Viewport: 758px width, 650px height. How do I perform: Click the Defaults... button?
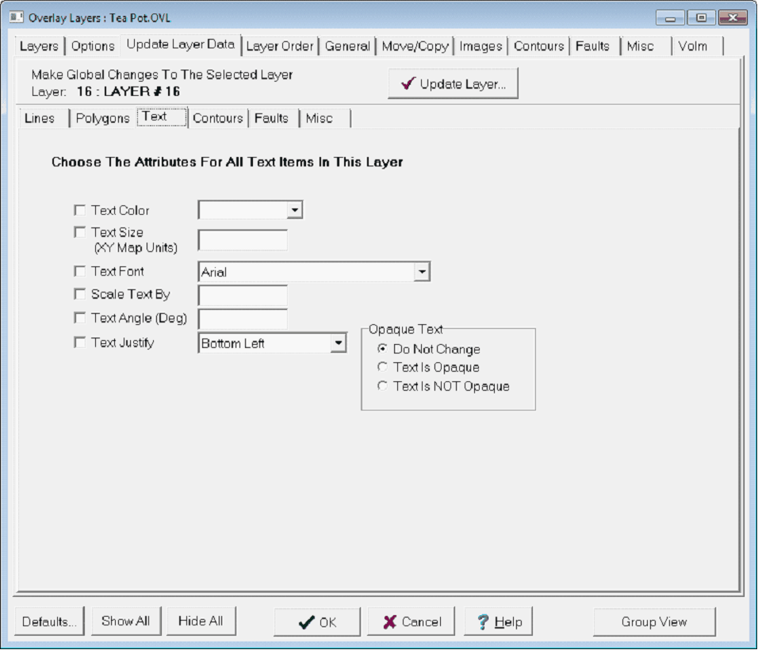pos(49,622)
